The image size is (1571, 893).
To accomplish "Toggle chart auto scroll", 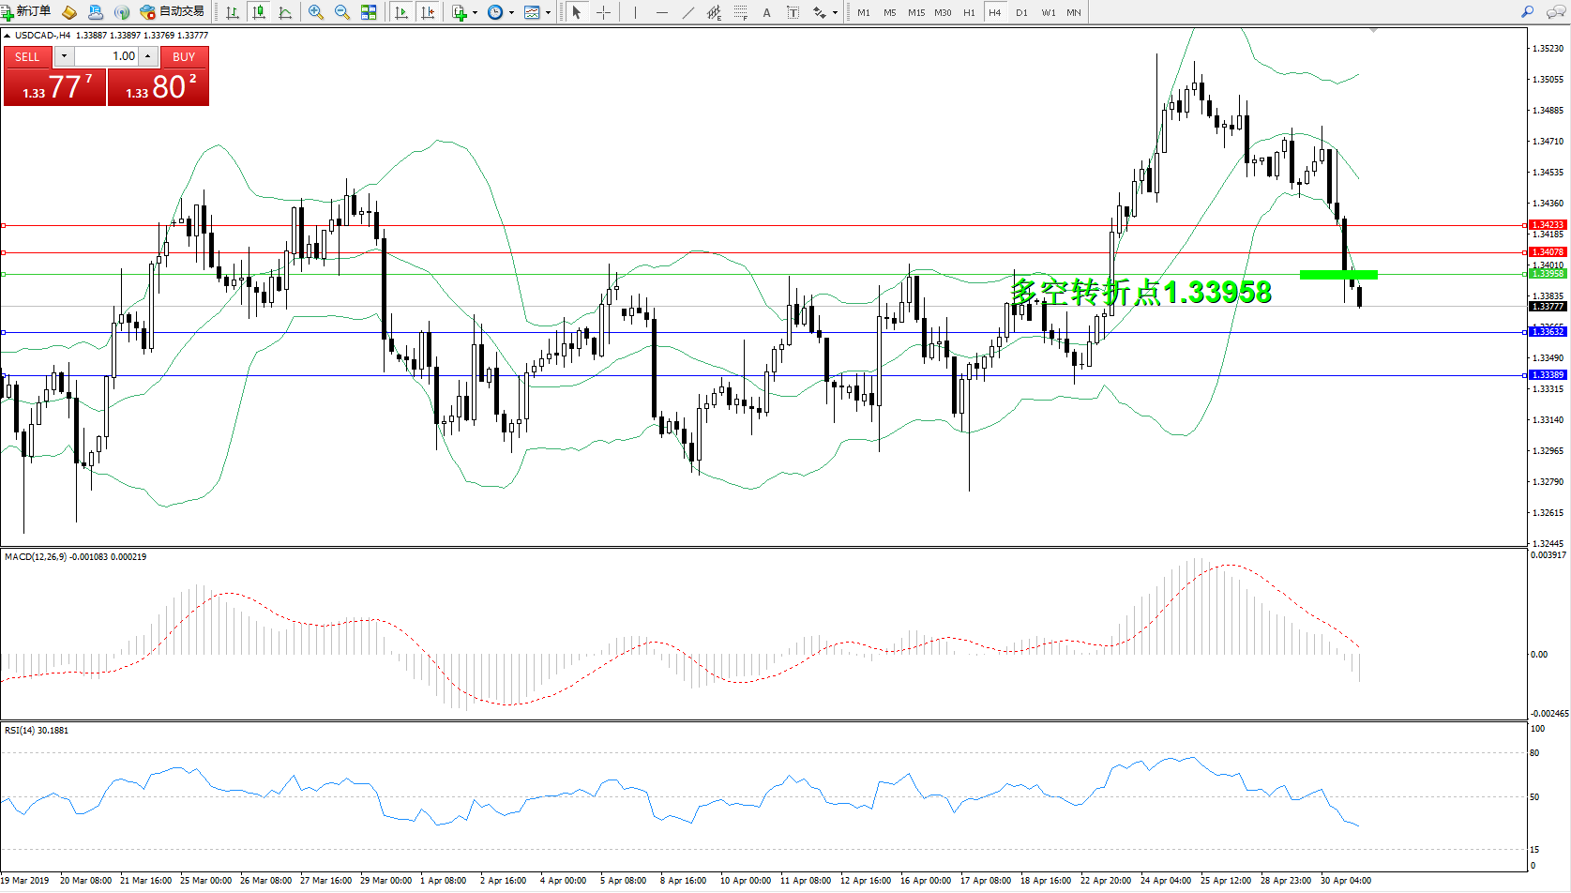I will point(401,12).
